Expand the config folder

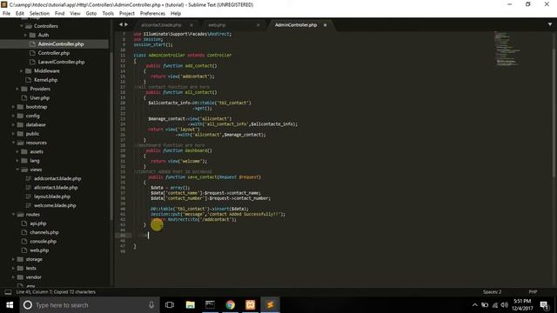coord(14,116)
